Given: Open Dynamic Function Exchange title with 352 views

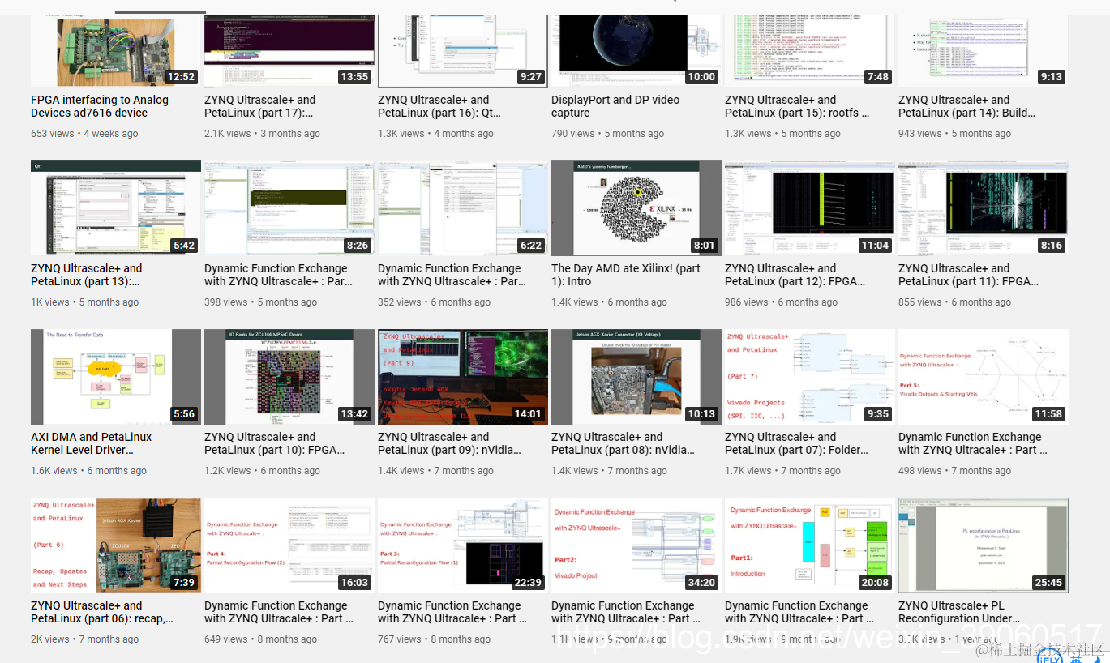Looking at the screenshot, I should coord(452,275).
